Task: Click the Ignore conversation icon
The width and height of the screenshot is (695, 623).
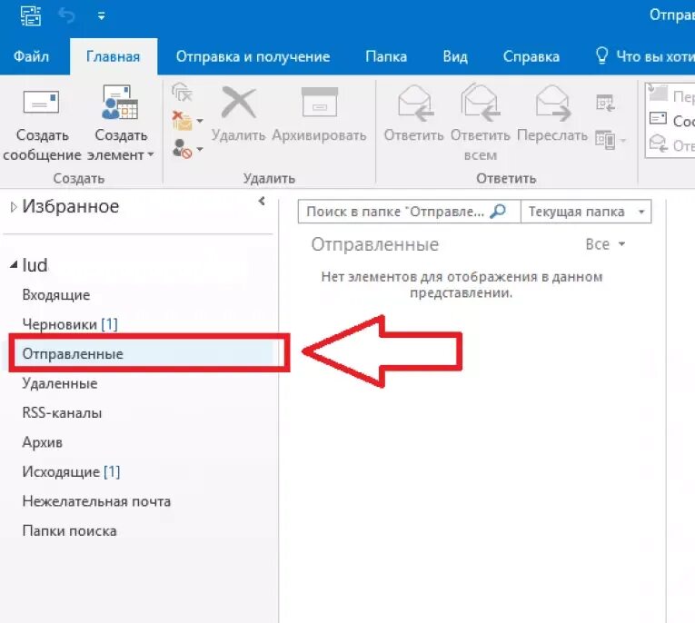Action: coord(182,92)
